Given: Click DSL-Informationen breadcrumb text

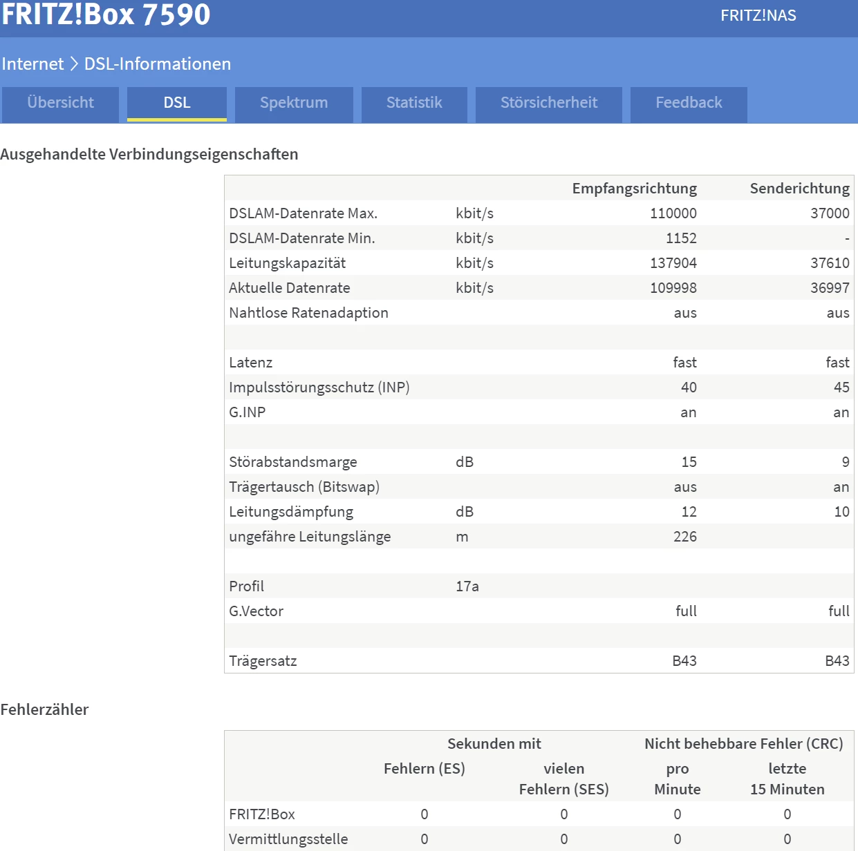Looking at the screenshot, I should pos(158,64).
